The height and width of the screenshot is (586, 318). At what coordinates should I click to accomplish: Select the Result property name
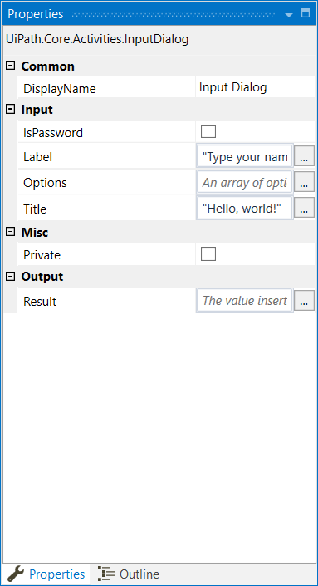pos(40,301)
